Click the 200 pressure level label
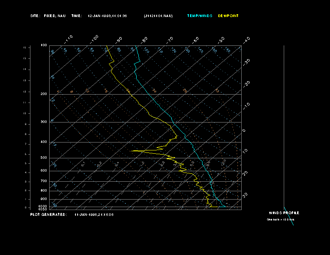The height and width of the screenshot is (255, 330). click(44, 94)
